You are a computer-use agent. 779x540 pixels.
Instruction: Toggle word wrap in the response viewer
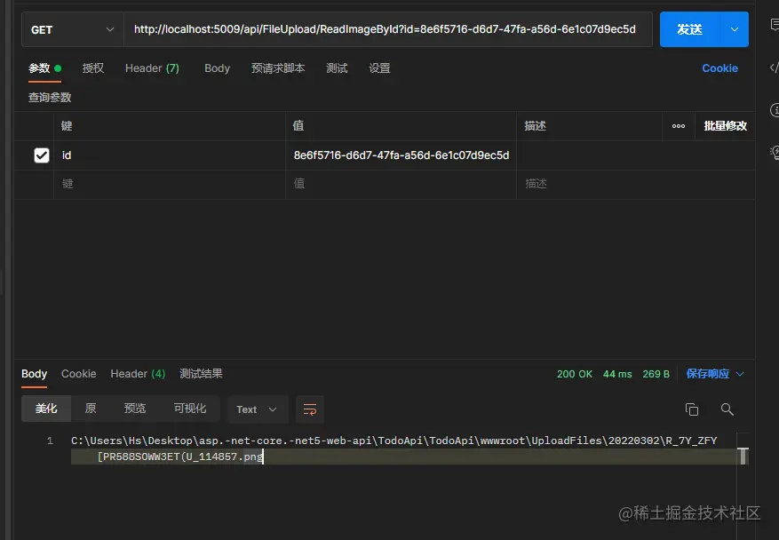[309, 409]
